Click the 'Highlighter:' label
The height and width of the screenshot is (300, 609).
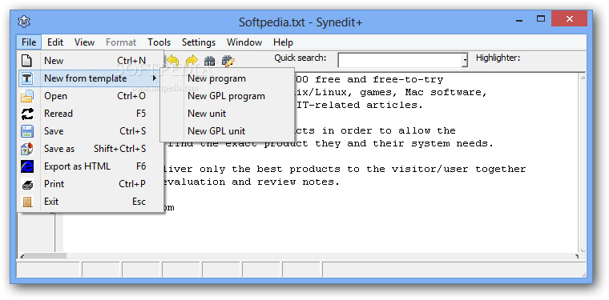point(498,58)
